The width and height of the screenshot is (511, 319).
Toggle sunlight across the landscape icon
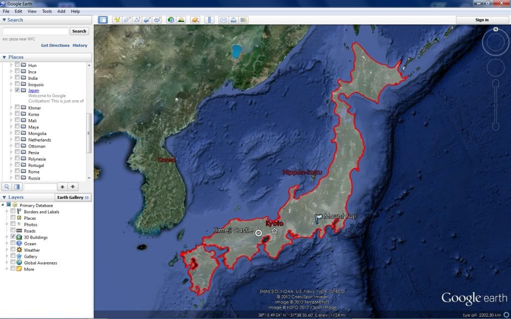coord(181,20)
